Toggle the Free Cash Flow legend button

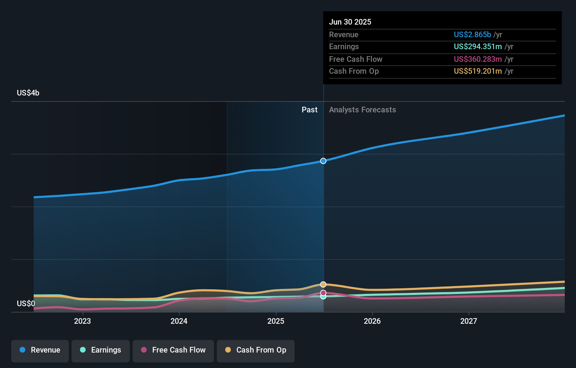pos(173,351)
